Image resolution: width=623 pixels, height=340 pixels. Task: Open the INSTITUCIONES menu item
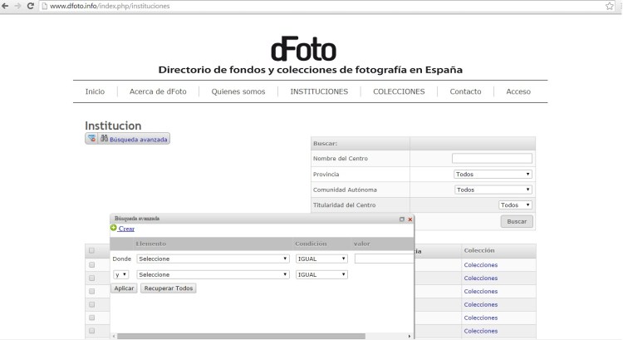coord(319,91)
